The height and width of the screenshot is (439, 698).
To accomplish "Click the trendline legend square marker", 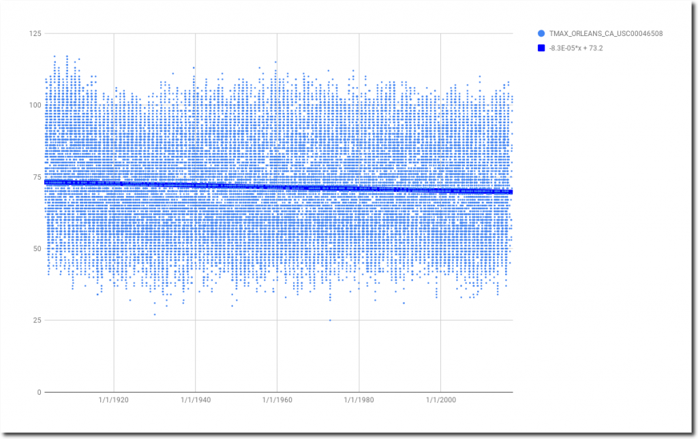I will [541, 48].
